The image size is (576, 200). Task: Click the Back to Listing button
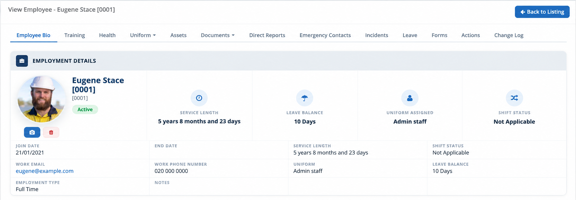(542, 12)
